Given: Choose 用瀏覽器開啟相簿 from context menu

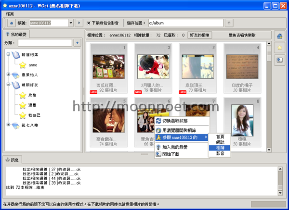Looking at the screenshot, I should [x=182, y=130].
